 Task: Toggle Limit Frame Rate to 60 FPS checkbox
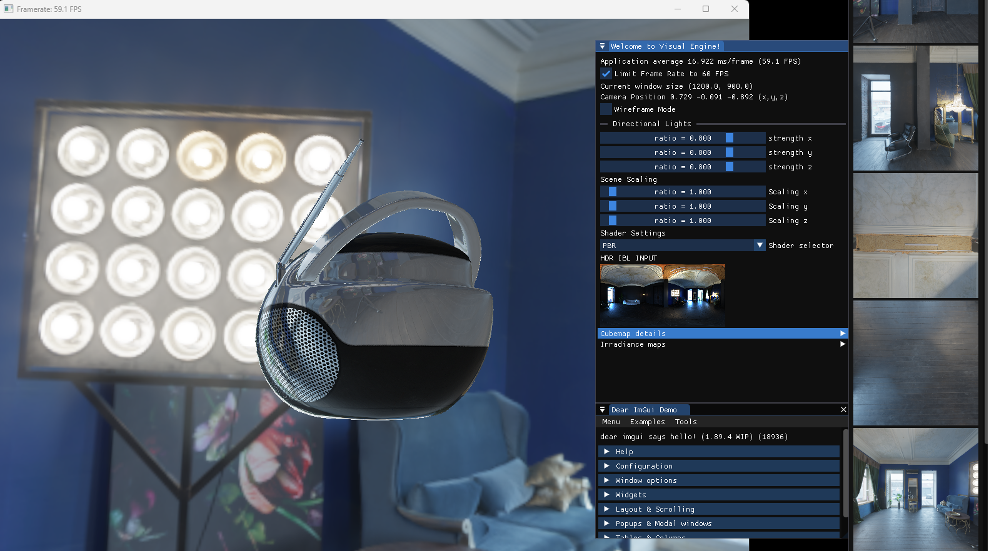point(606,74)
